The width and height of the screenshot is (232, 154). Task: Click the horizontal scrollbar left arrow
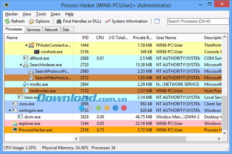[x=76, y=139]
